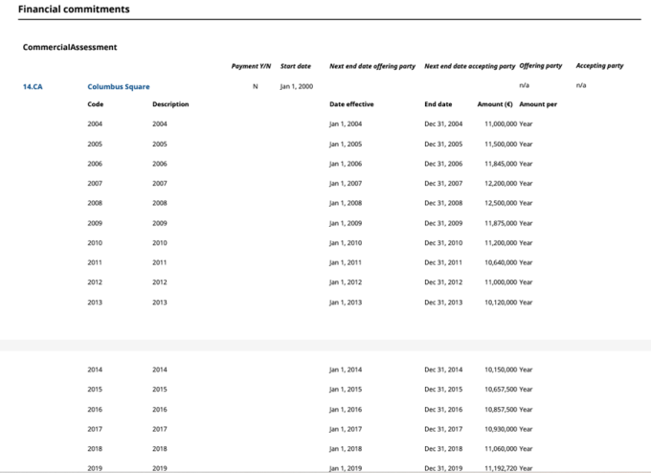Select amount 12,500,000 for 2008
The height and width of the screenshot is (473, 651).
click(501, 203)
